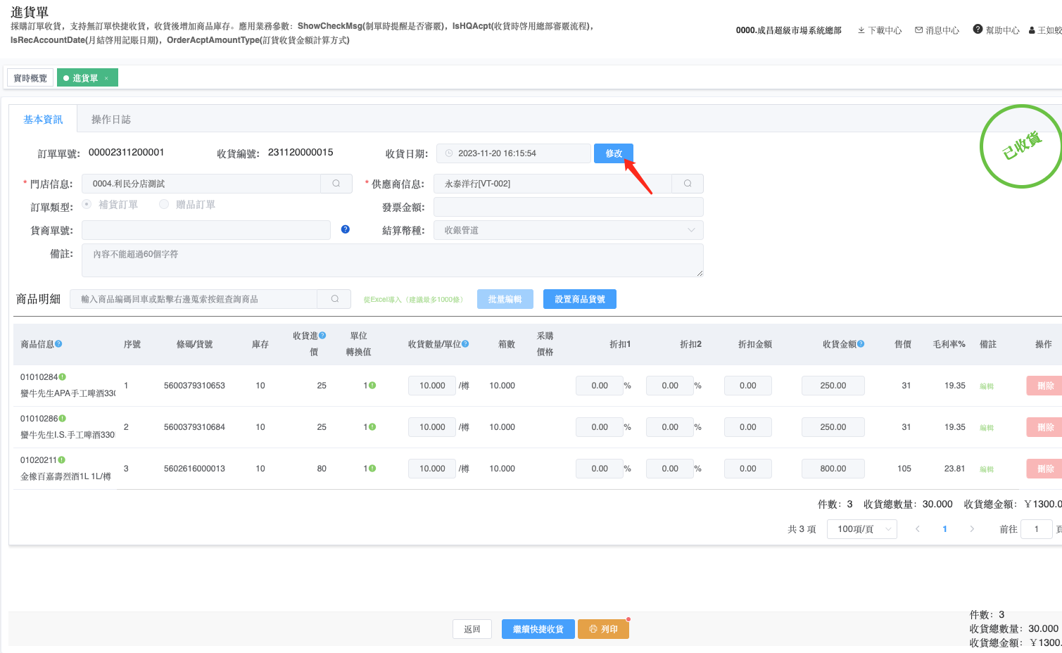
Task: Select 補貨訂單 radio button
Action: [x=87, y=204]
